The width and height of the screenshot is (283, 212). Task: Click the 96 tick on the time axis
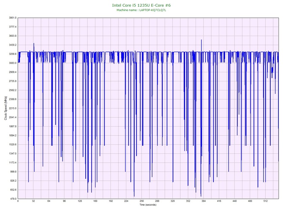tap(65, 201)
